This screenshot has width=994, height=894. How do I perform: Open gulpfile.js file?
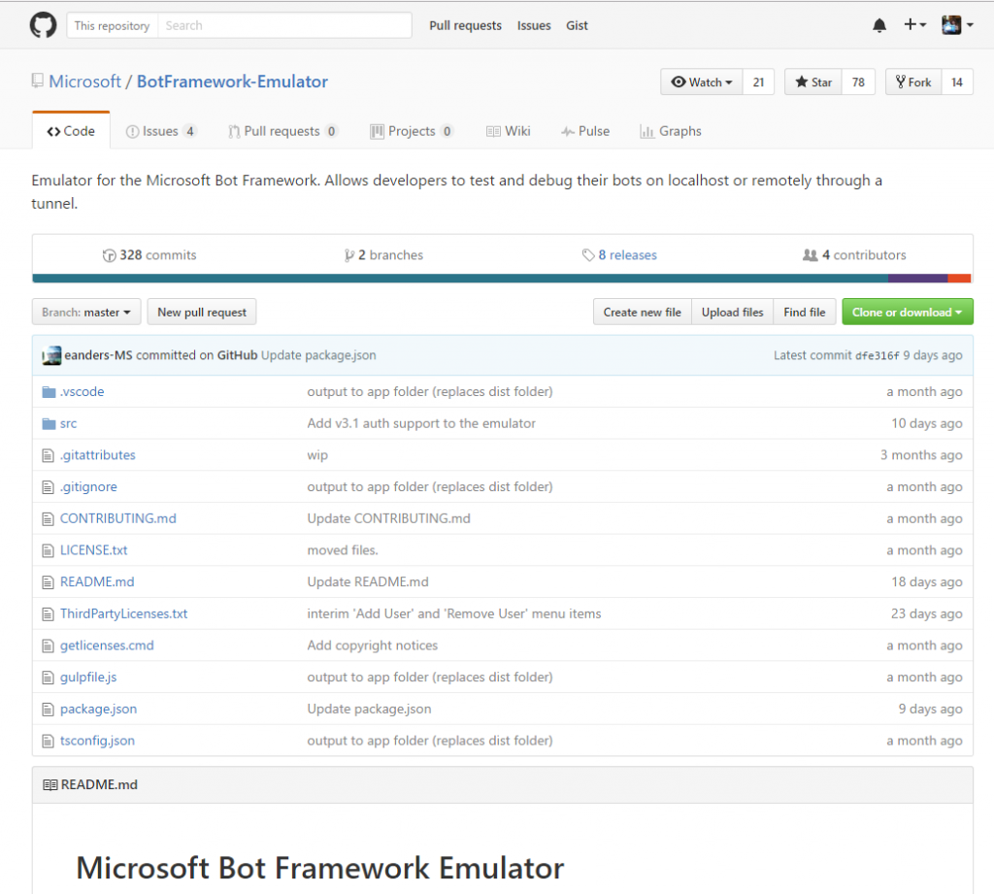pos(88,678)
